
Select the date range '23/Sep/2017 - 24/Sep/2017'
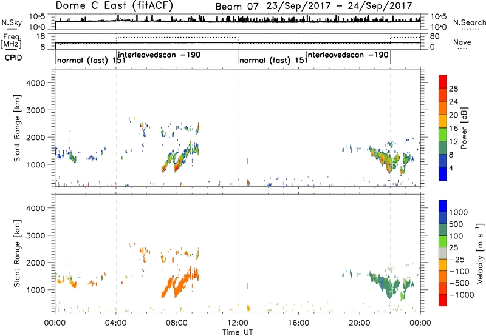(339, 6)
